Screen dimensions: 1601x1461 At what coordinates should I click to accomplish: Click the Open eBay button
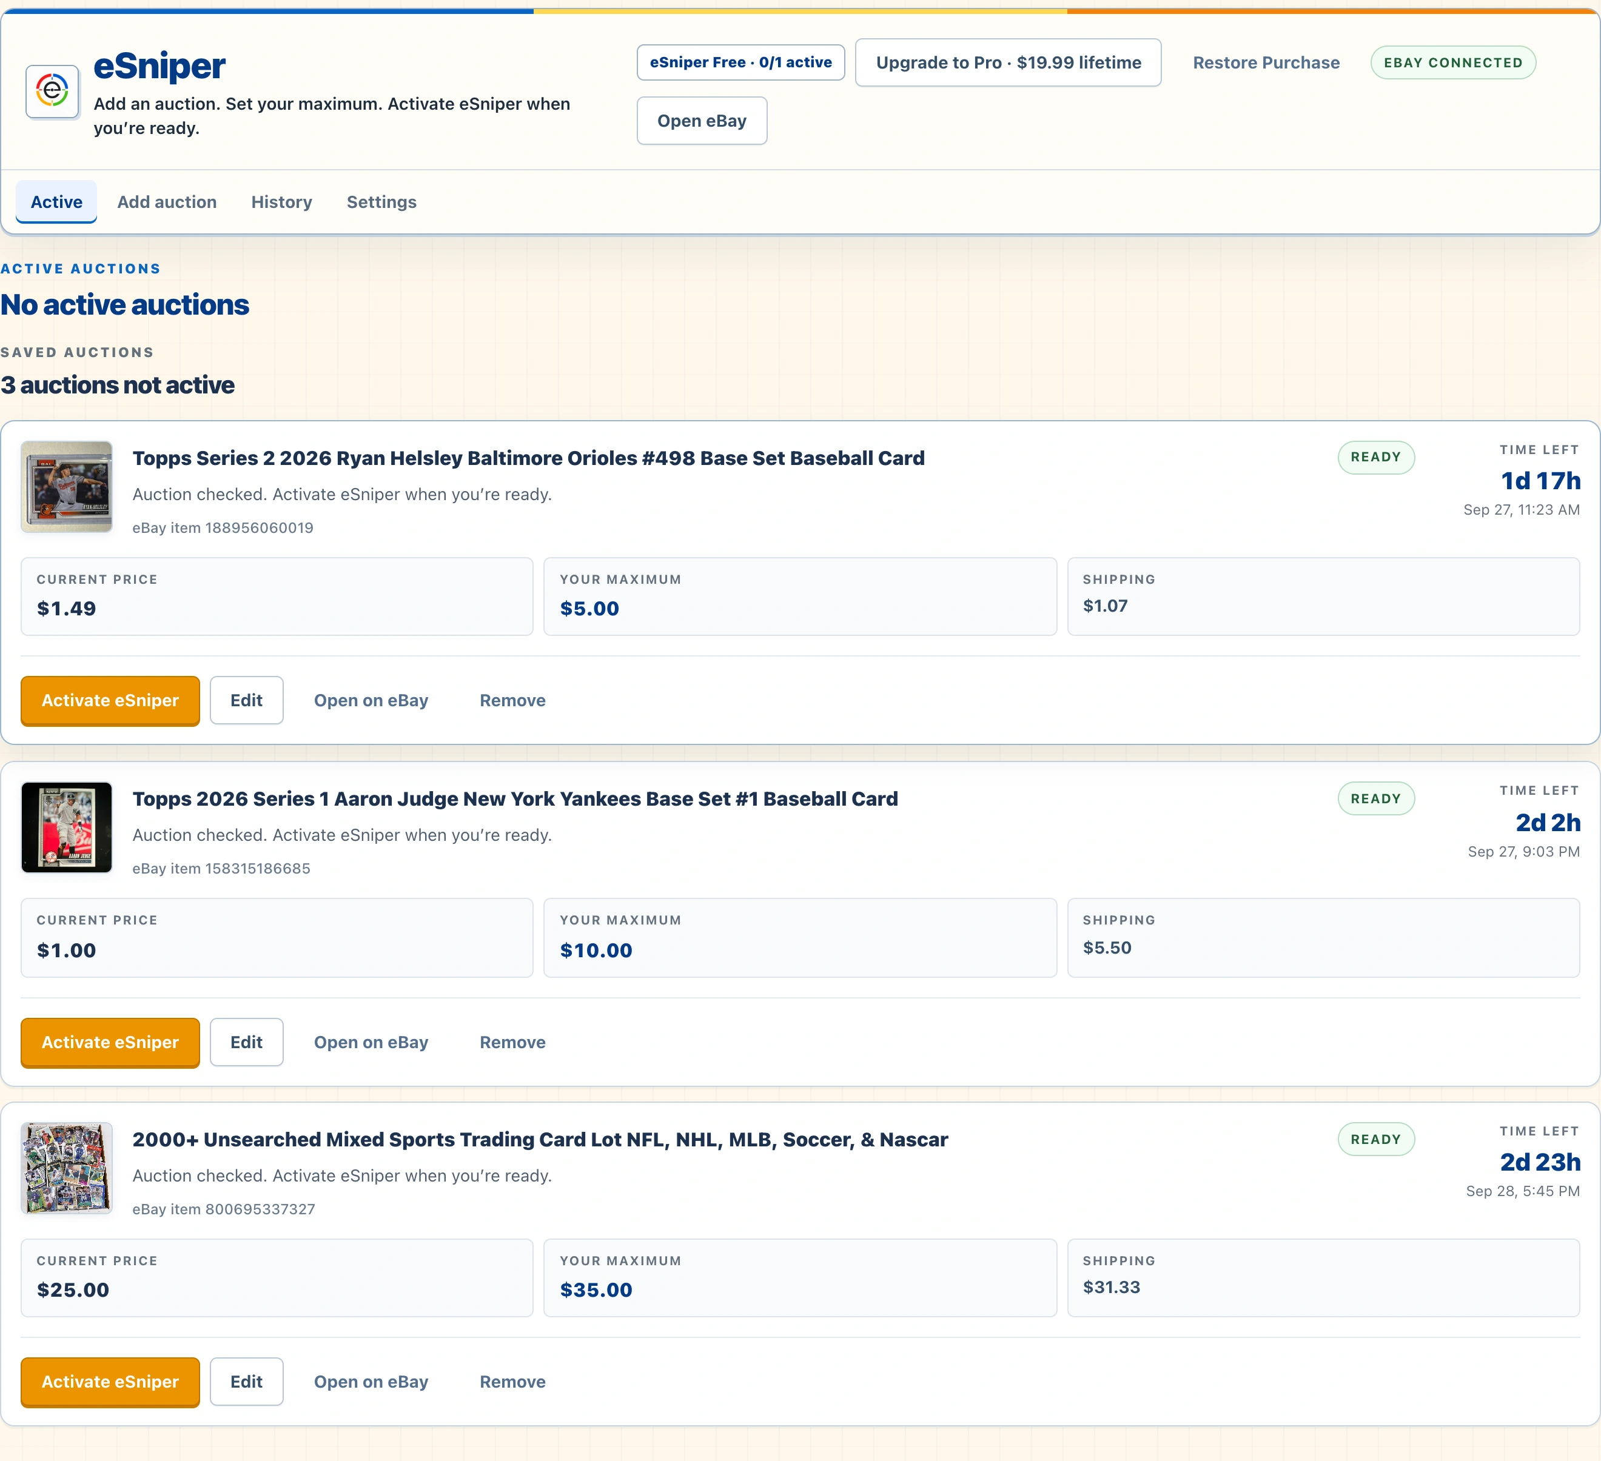[x=702, y=121]
